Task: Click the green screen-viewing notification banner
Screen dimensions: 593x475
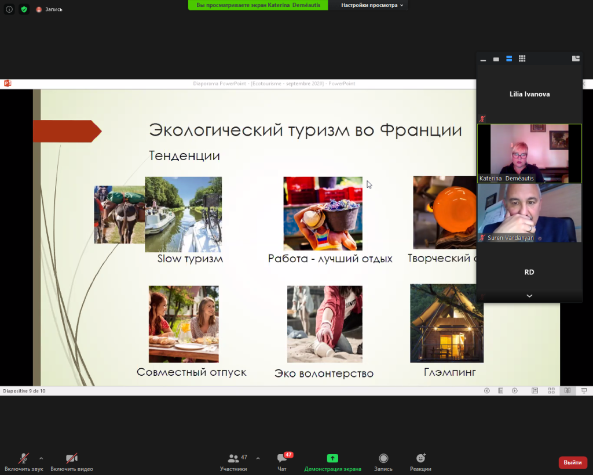Action: coord(258,5)
